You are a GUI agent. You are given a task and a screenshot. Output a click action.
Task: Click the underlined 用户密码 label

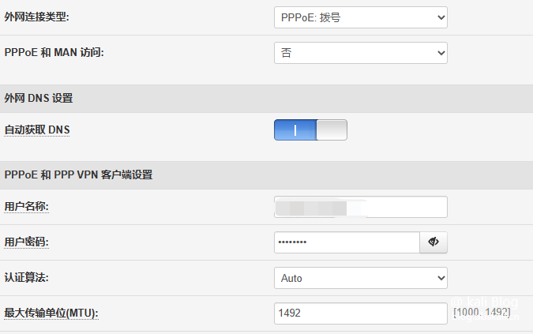coord(27,242)
